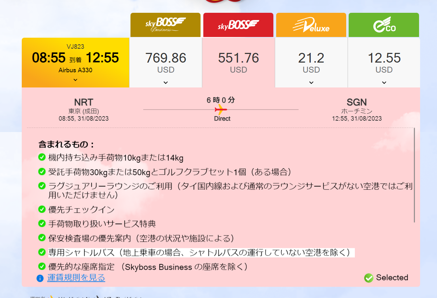Click the Direct flight label
The width and height of the screenshot is (437, 298).
[x=222, y=119]
